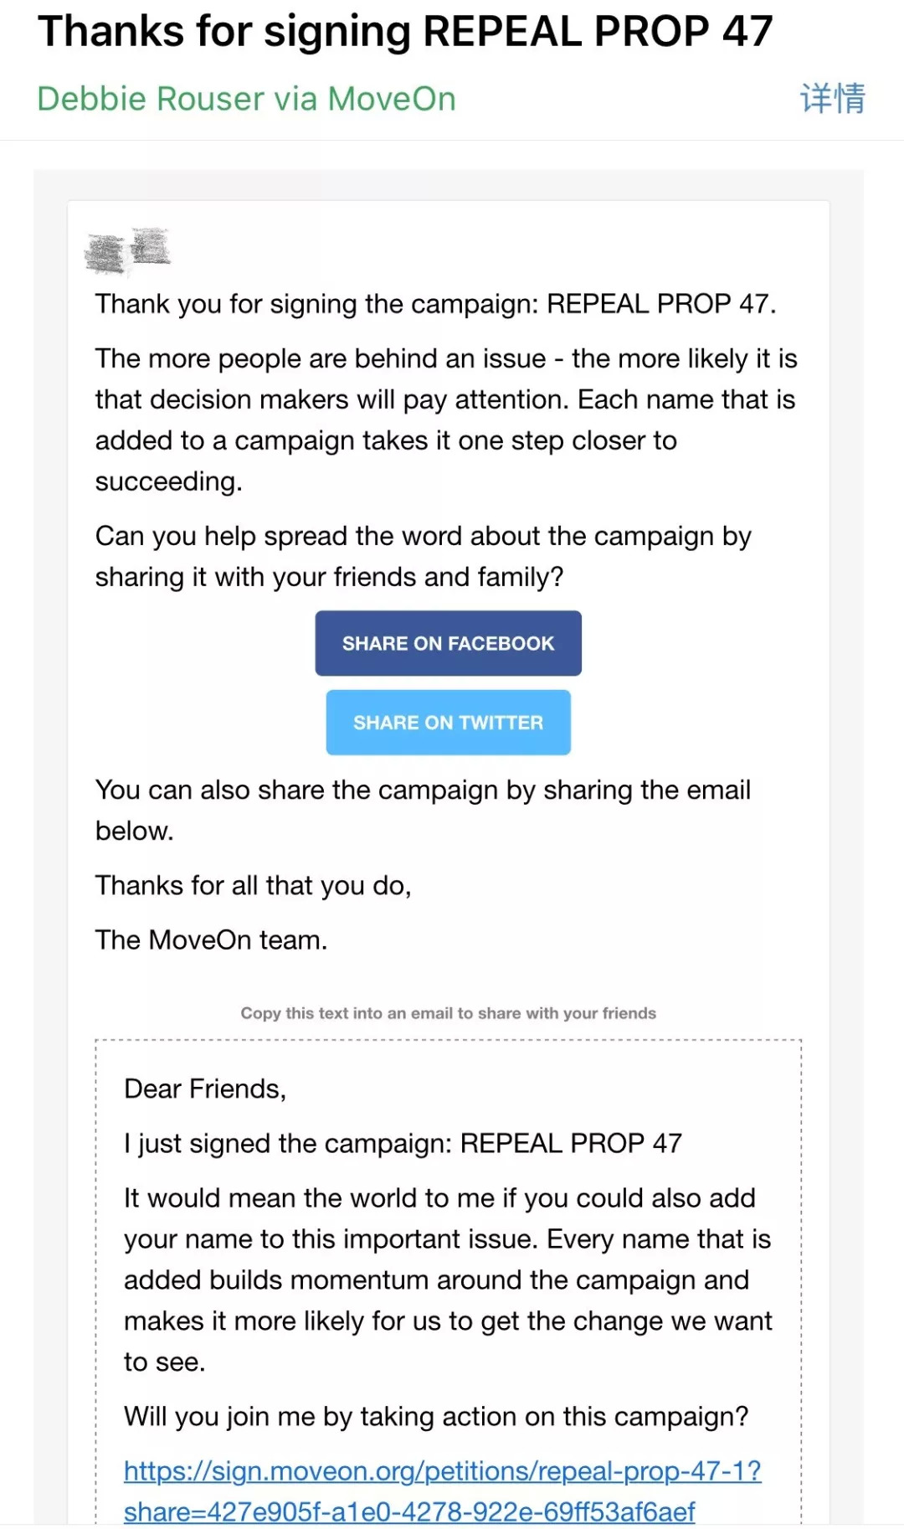Image resolution: width=904 pixels, height=1529 pixels.
Task: Open the 详情 details link
Action: tap(832, 99)
